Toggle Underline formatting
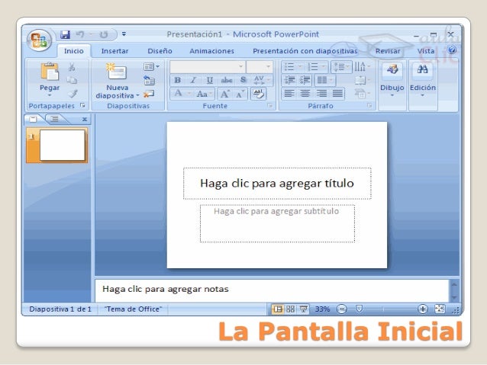 click(210, 80)
